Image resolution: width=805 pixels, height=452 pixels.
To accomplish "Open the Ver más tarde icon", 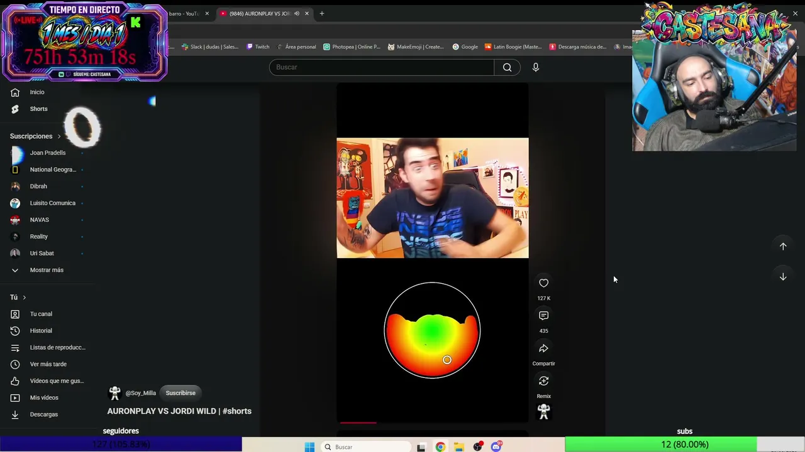I will click(x=15, y=364).
